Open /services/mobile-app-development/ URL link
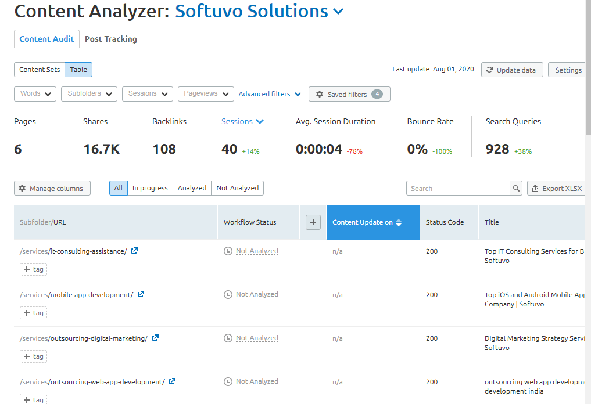591x404 pixels. click(x=77, y=295)
